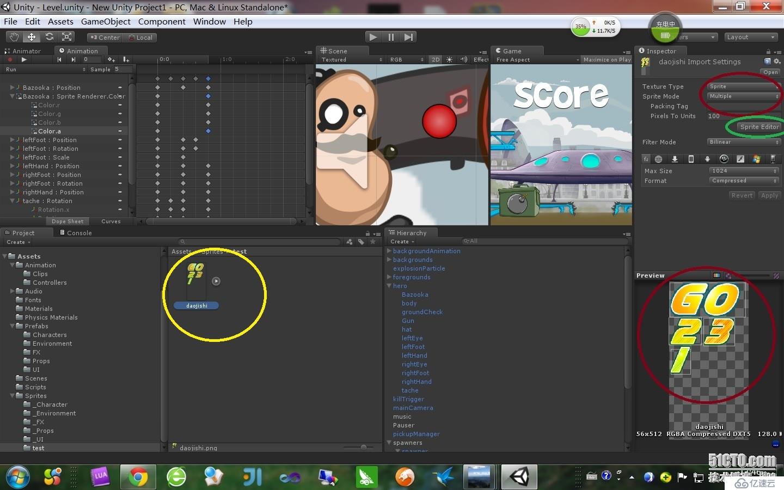Select the Move tool
The width and height of the screenshot is (784, 490).
point(32,37)
